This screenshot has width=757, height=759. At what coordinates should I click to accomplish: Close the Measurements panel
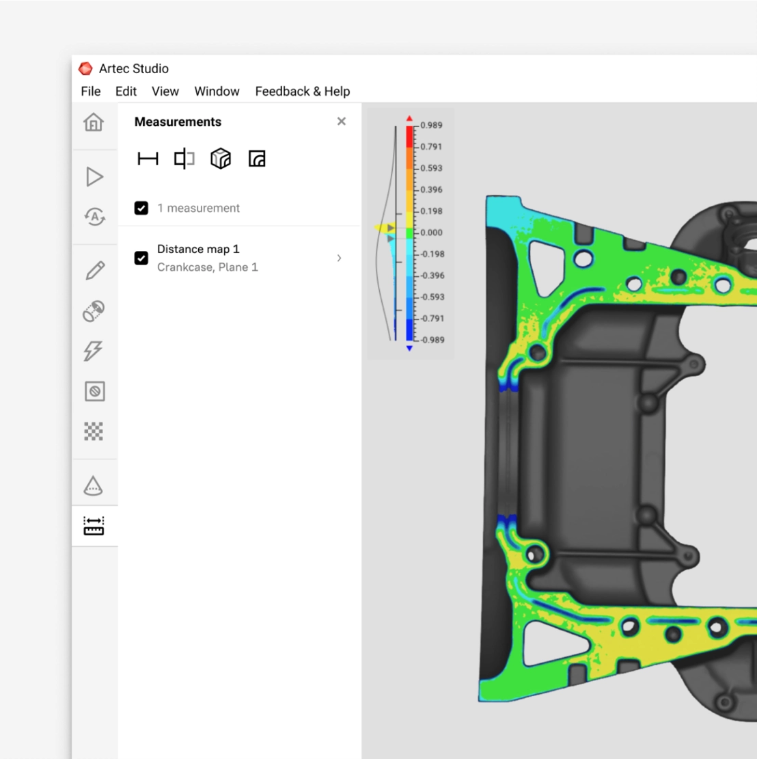(x=342, y=122)
